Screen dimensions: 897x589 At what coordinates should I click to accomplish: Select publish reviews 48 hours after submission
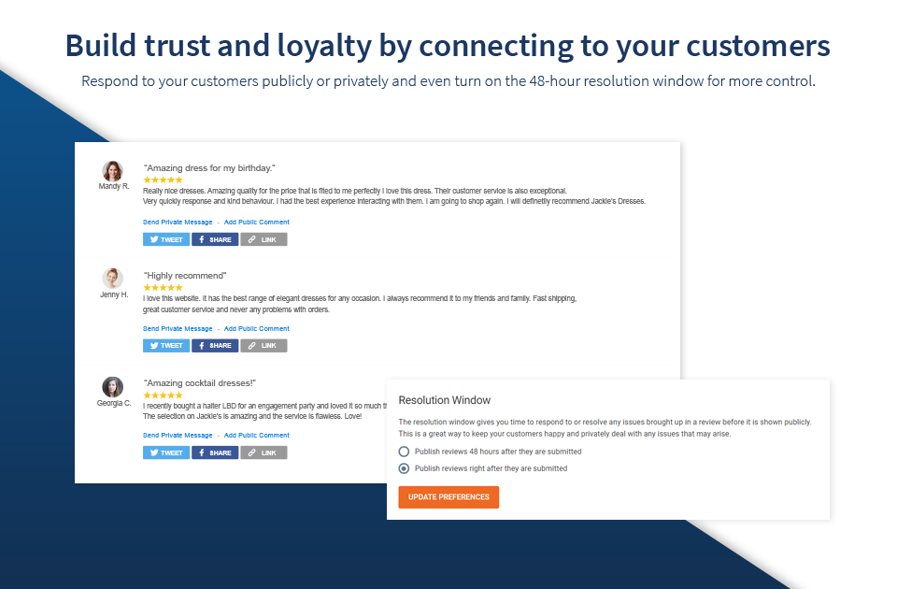(405, 452)
